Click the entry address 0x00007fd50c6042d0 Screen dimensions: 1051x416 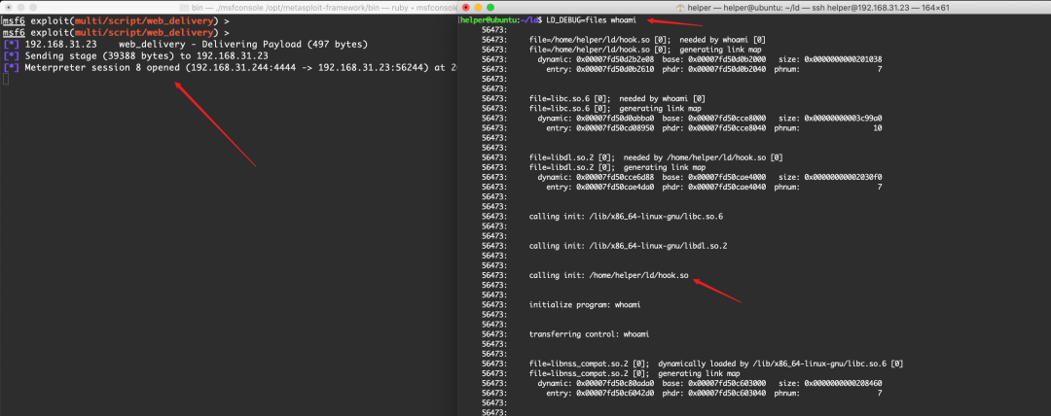(x=613, y=394)
